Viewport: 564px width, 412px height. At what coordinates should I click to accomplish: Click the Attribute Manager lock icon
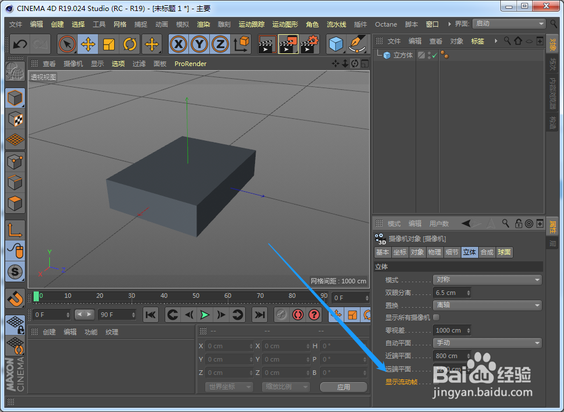(x=518, y=224)
